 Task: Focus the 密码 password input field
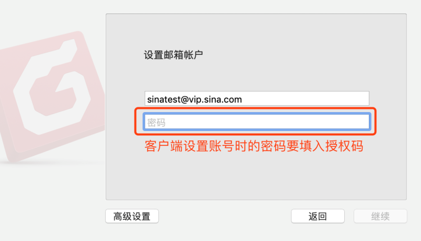click(257, 122)
